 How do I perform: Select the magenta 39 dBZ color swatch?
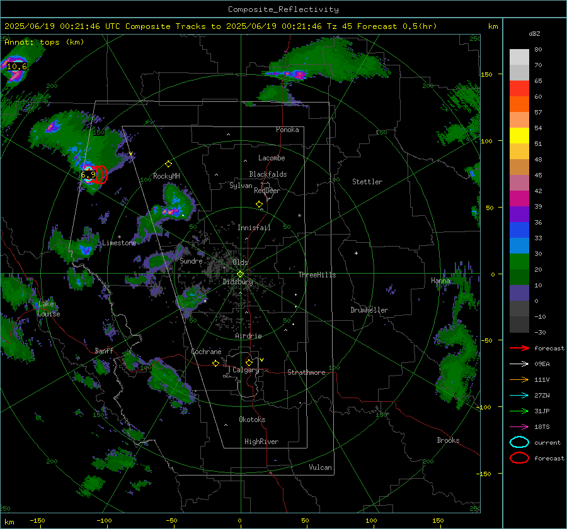pos(519,199)
